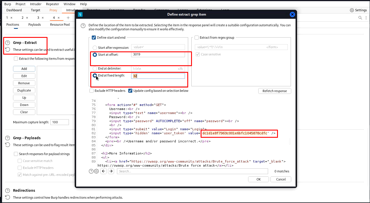The image size is (370, 203).
Task: Click the Refetch response button
Action: pos(274,91)
